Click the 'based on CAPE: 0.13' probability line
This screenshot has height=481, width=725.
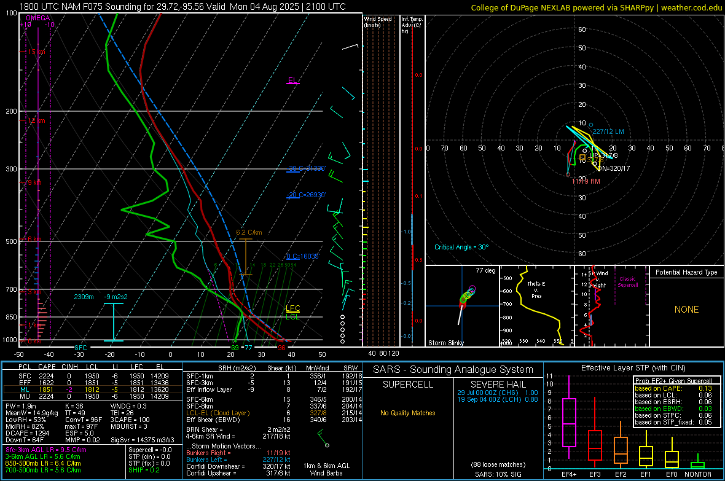pos(673,388)
